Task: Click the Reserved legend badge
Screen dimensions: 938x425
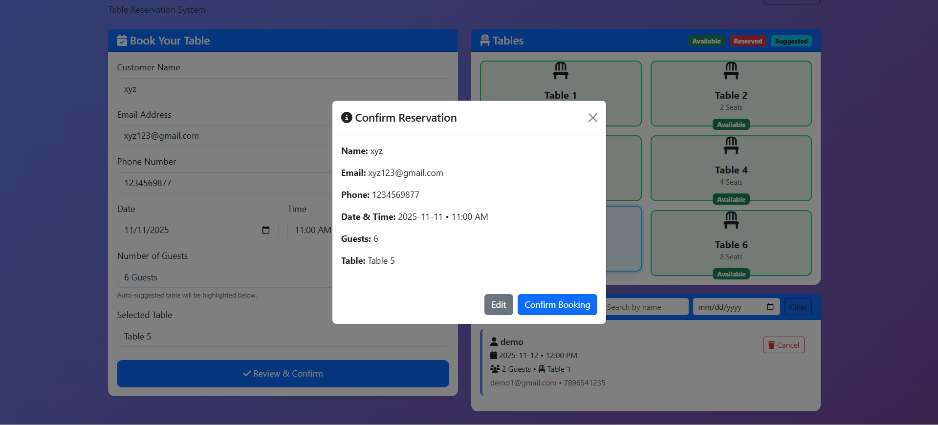Action: tap(748, 41)
